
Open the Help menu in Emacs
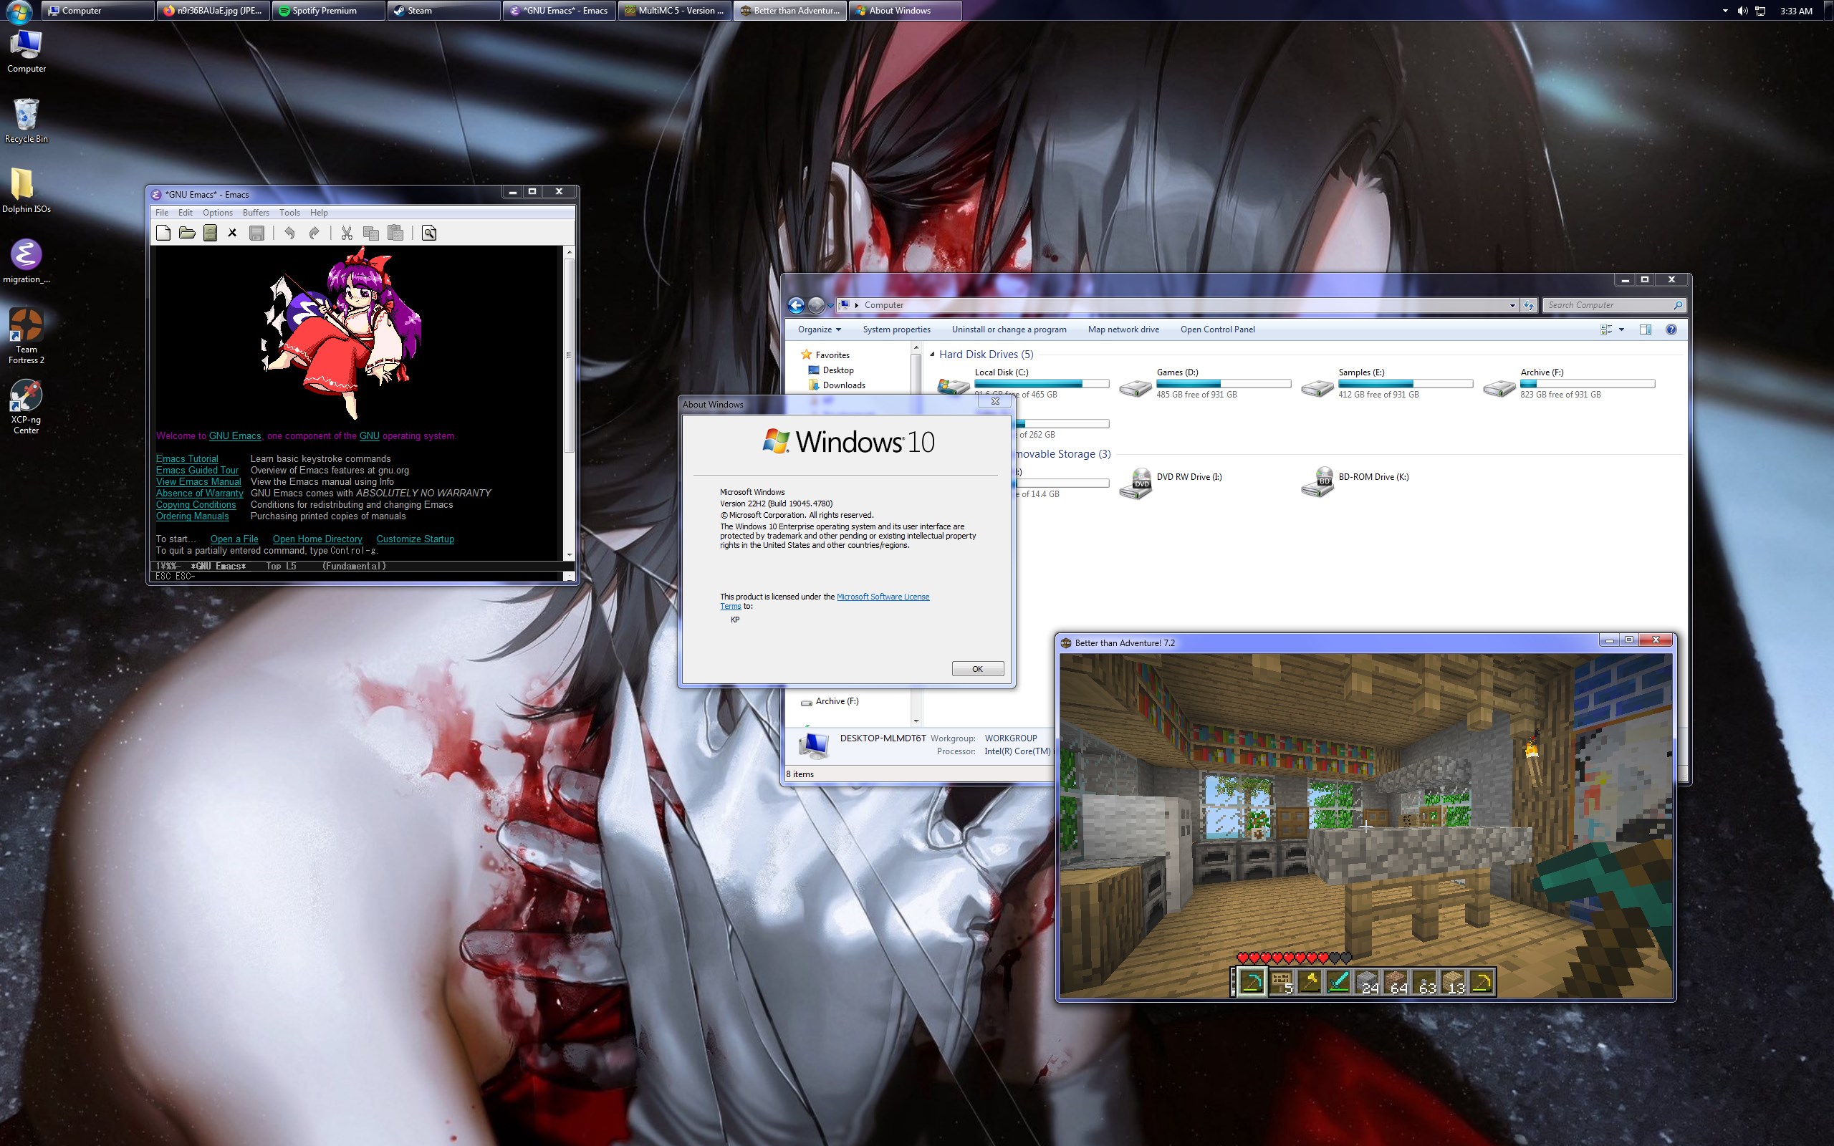pos(319,212)
